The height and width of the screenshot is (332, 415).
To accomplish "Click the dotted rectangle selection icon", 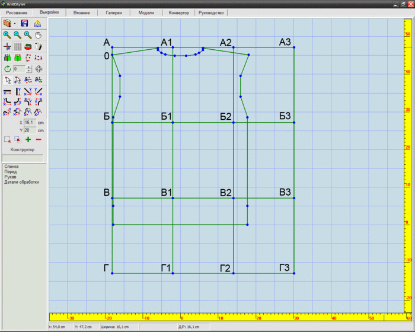I will (7, 139).
